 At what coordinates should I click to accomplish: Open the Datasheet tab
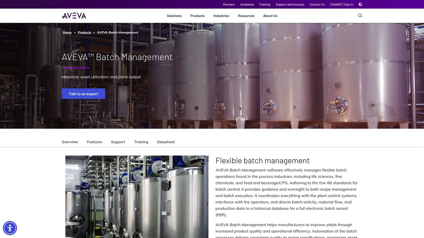tap(166, 142)
